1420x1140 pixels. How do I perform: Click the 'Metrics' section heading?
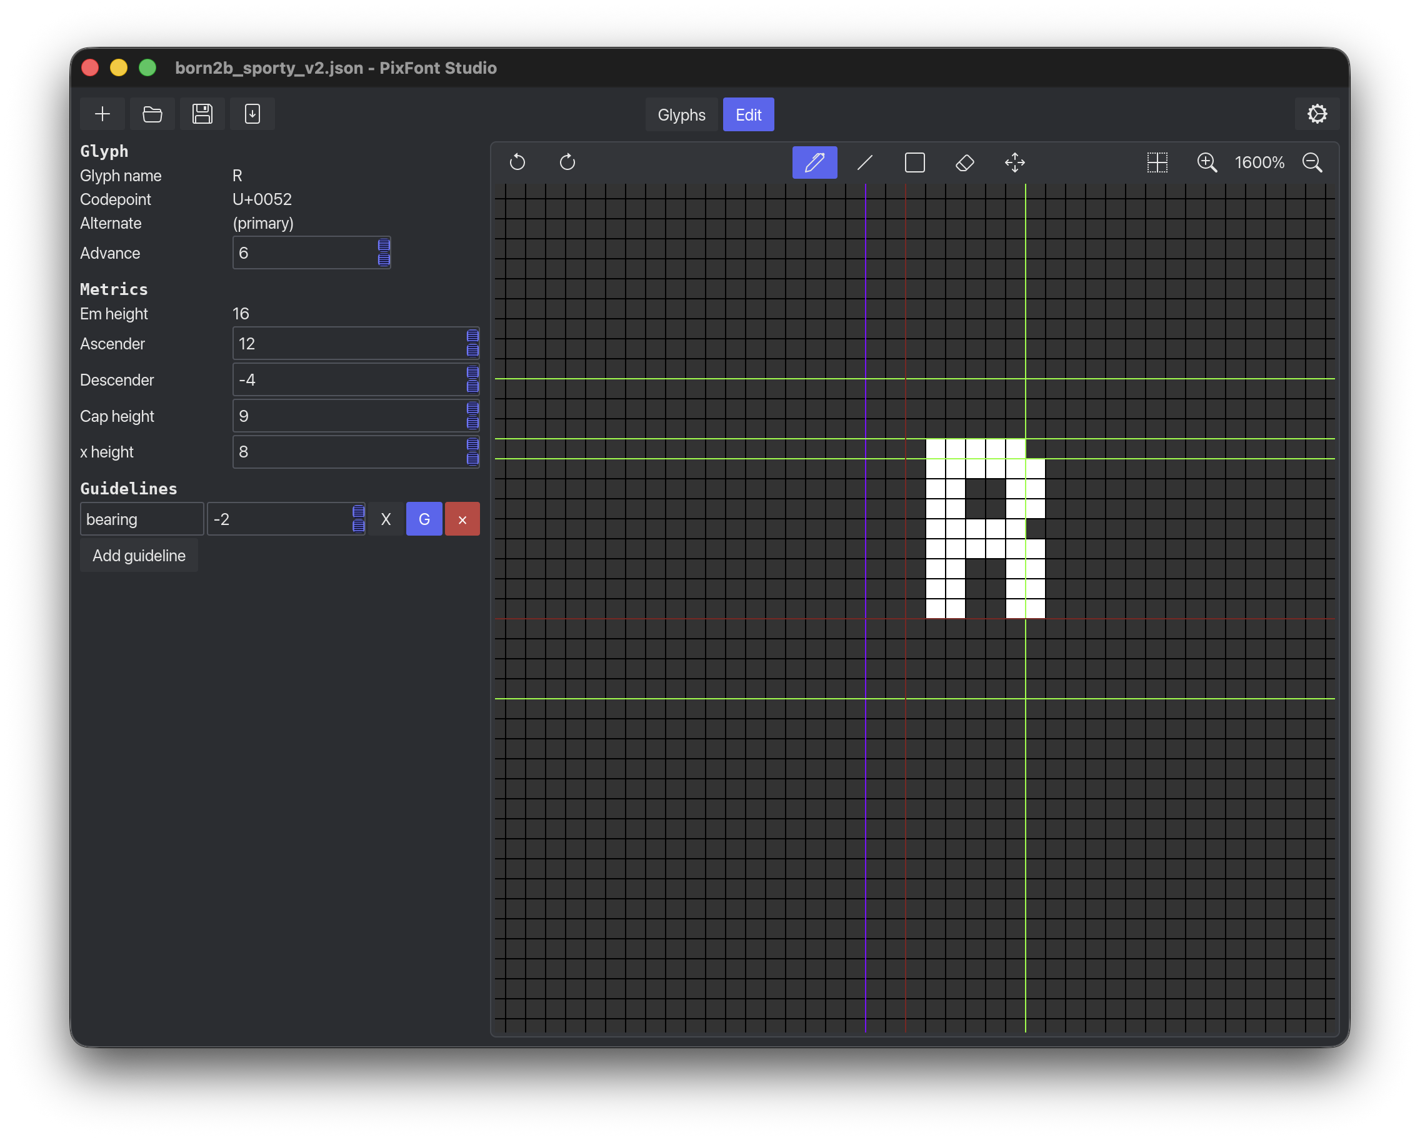114,289
